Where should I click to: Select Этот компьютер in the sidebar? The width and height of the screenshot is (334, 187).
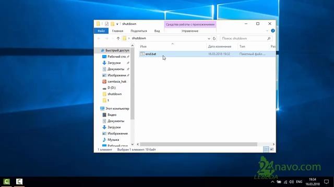[x=117, y=109]
